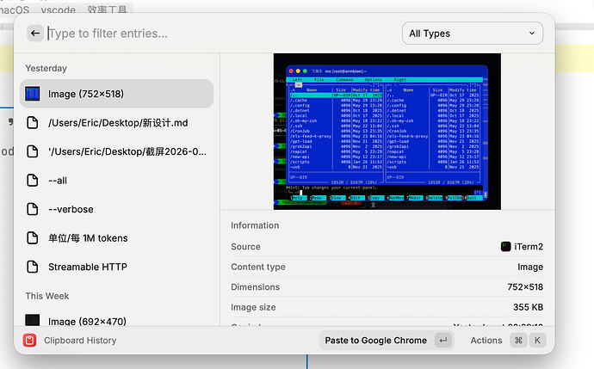Click the return key icon
Screen dimensions: 594x369
pos(442,341)
